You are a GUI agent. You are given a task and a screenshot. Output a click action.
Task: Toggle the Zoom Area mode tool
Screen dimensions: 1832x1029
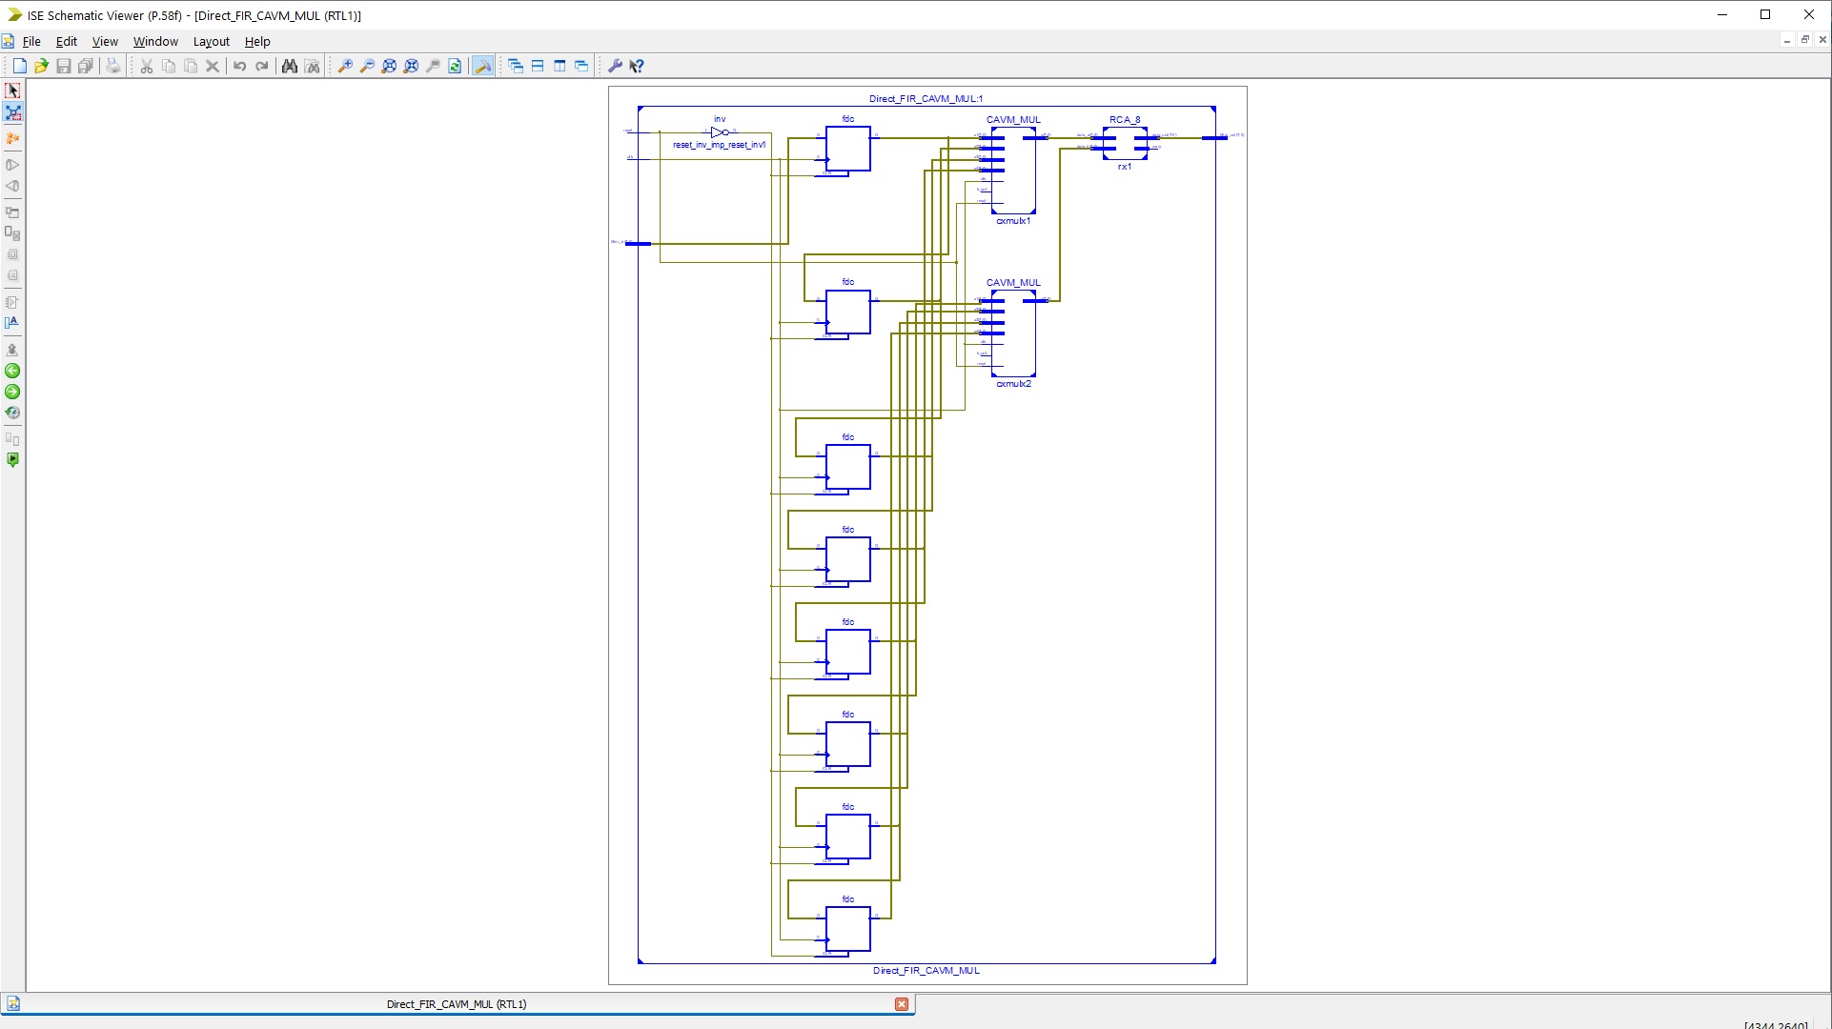[12, 112]
